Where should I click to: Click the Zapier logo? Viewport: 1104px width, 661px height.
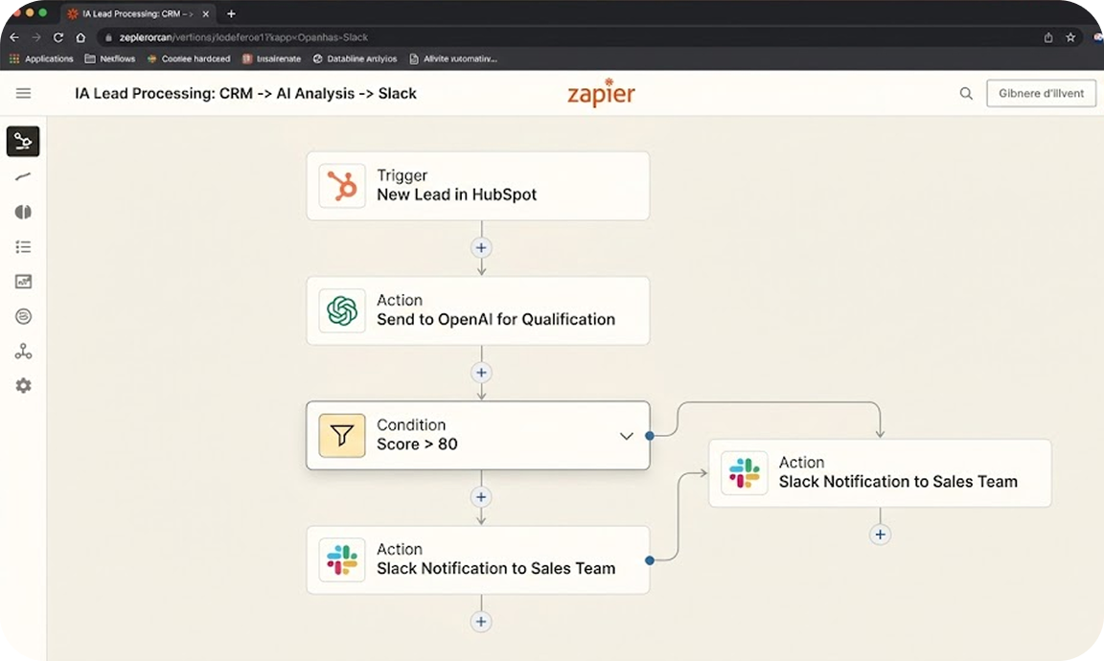[601, 93]
